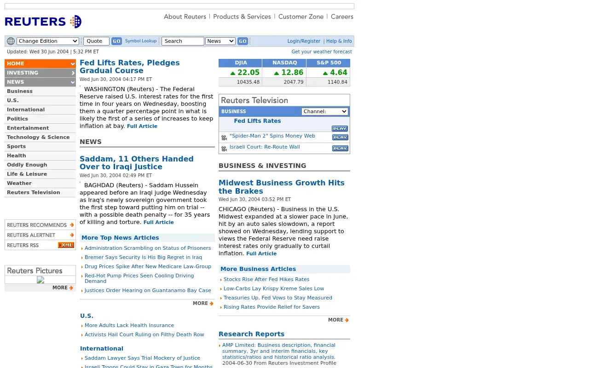Viewport: 589px width, 368px height.
Task: Play the Spider-Man 2 Spins Money Web video
Action: (340, 138)
